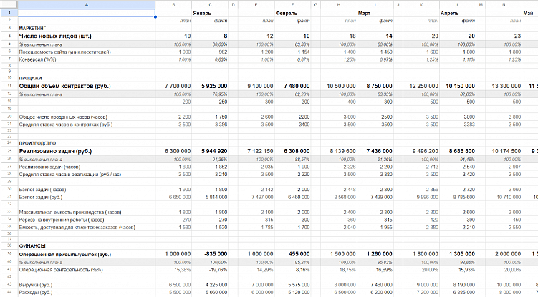The height and width of the screenshot is (297, 538).
Task: Select row 11 header
Action: coord(9,86)
